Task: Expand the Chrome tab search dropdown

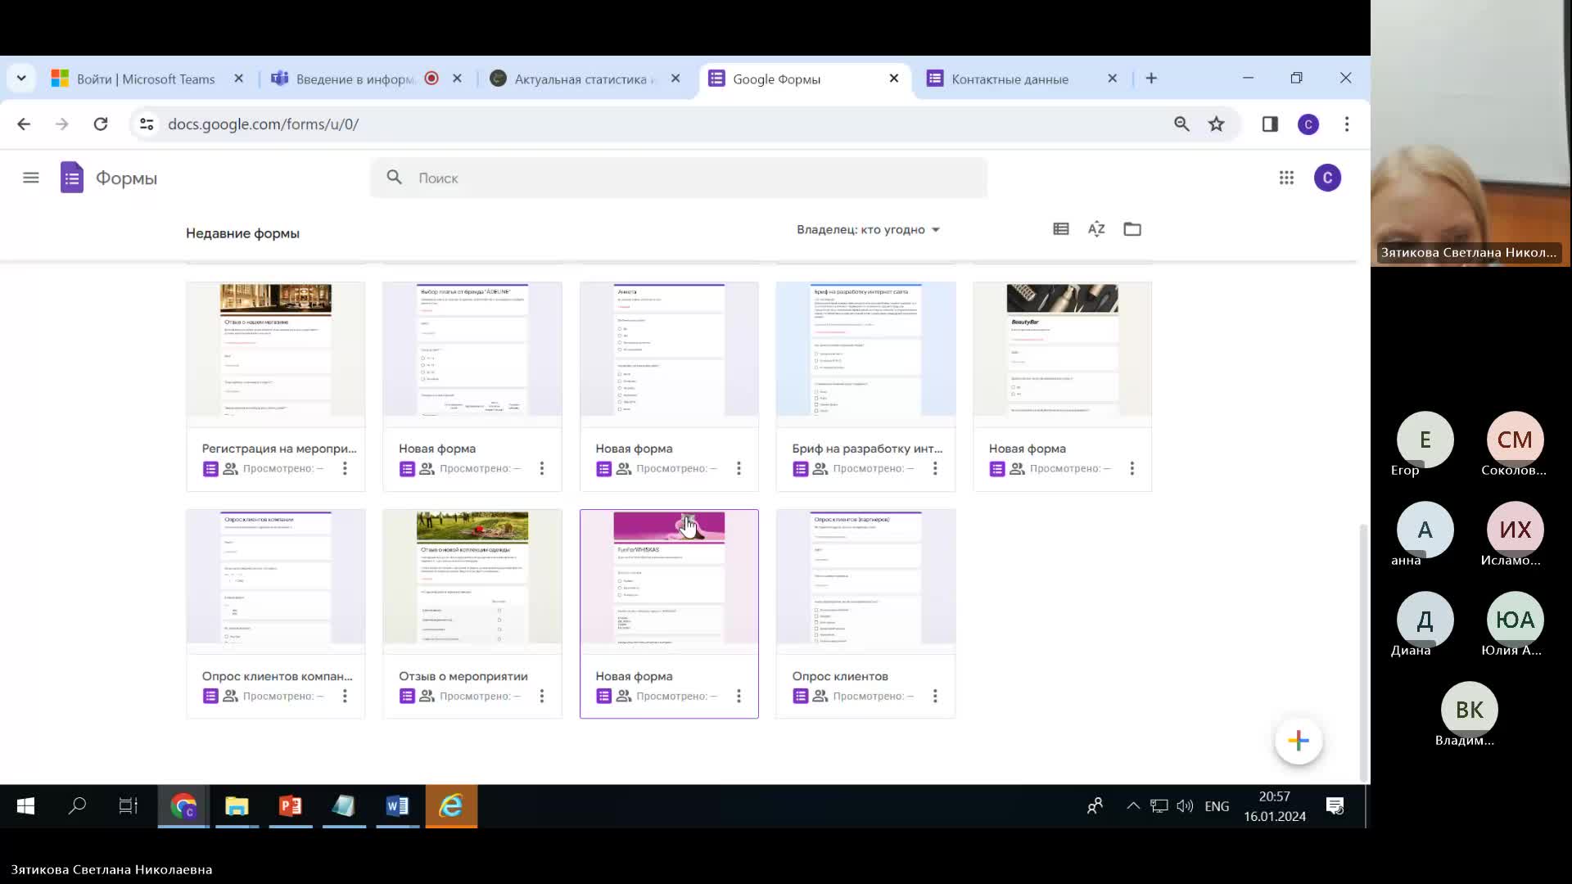Action: (x=21, y=79)
